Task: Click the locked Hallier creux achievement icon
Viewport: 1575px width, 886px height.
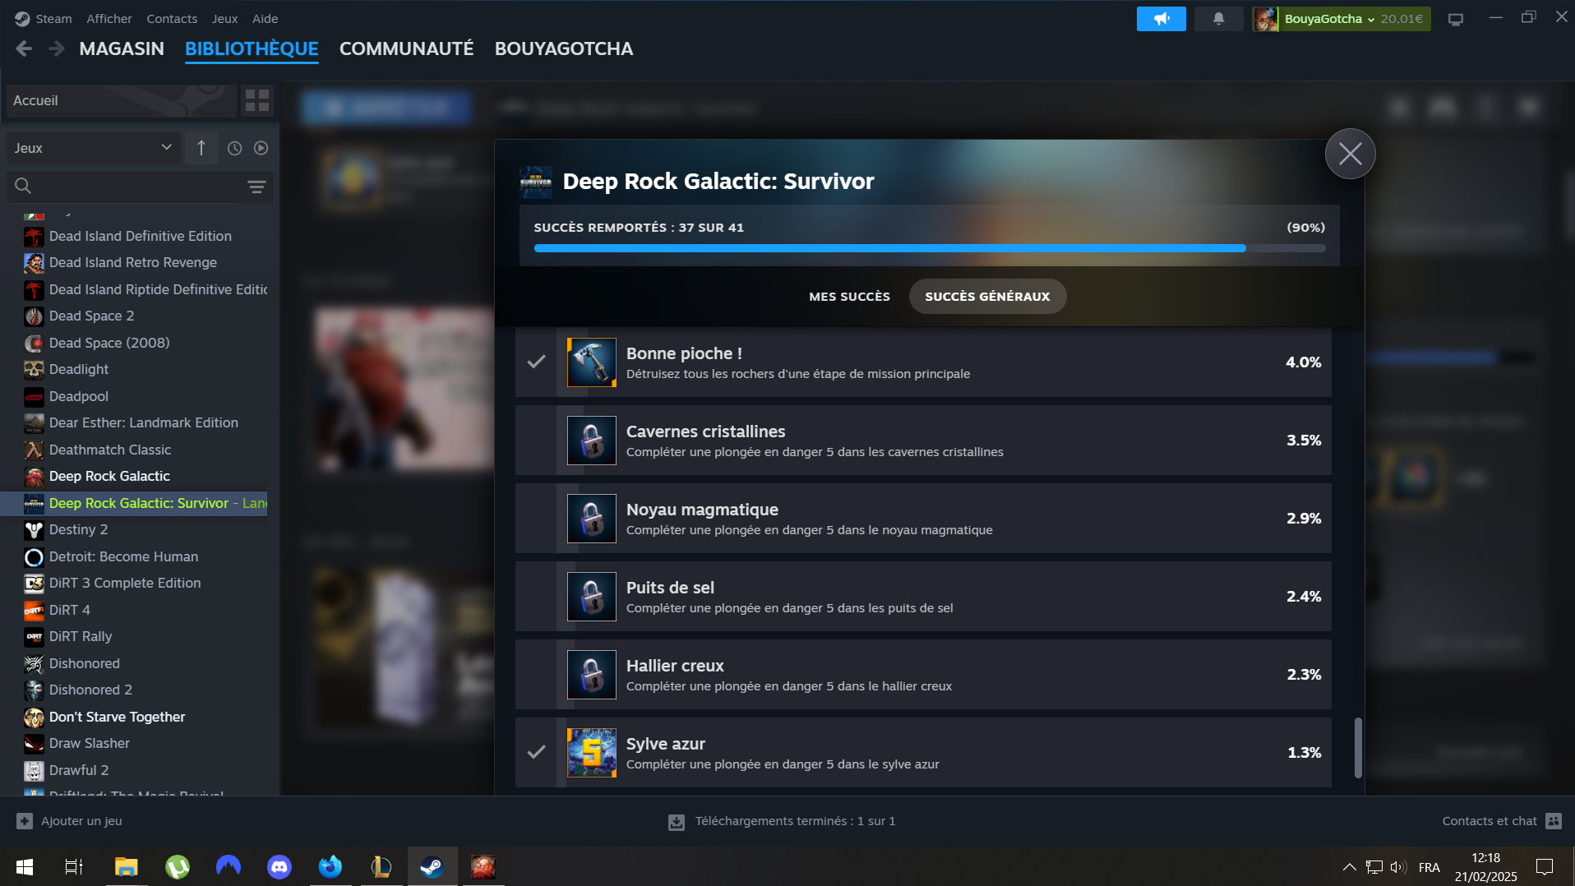Action: coord(592,675)
